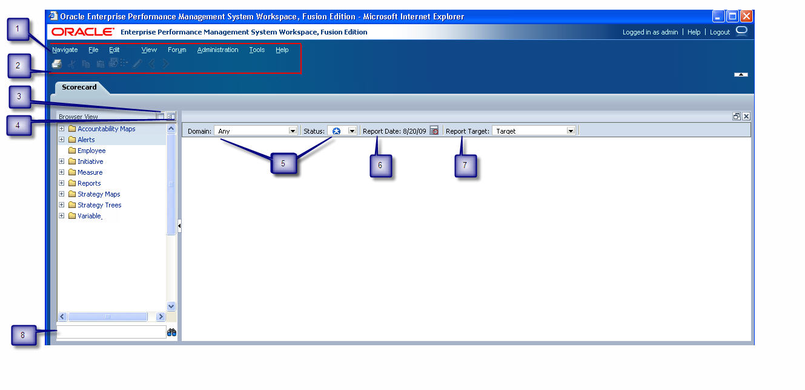
Task: Click the Reports folder icon
Action: coord(72,183)
